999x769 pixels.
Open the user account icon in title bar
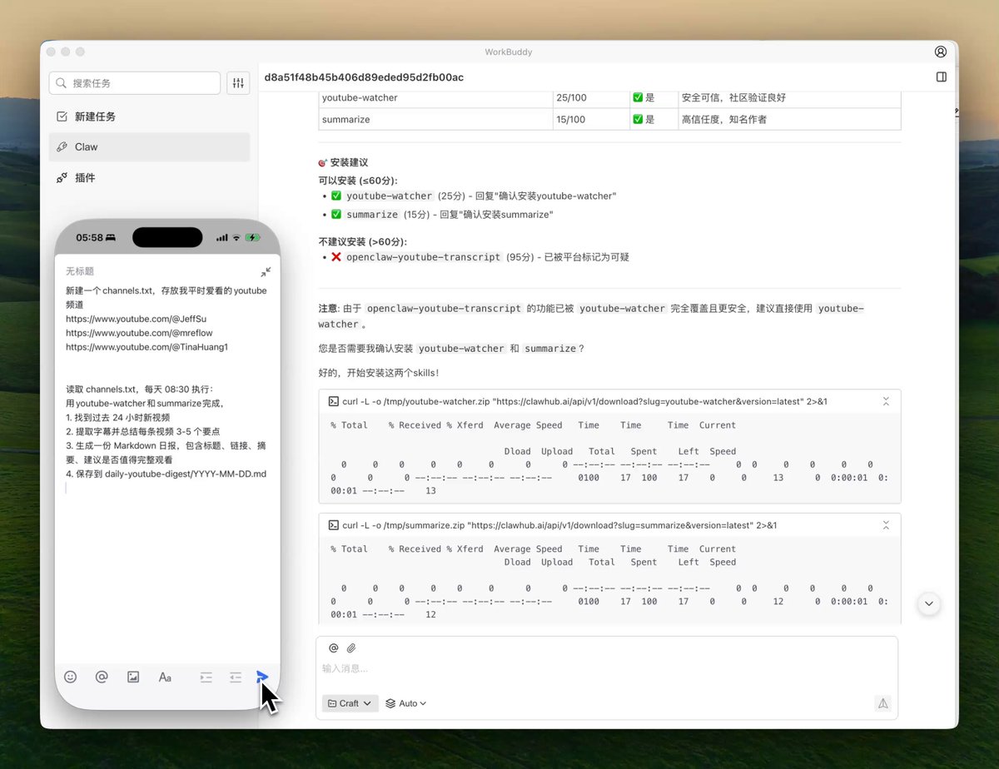click(x=941, y=52)
